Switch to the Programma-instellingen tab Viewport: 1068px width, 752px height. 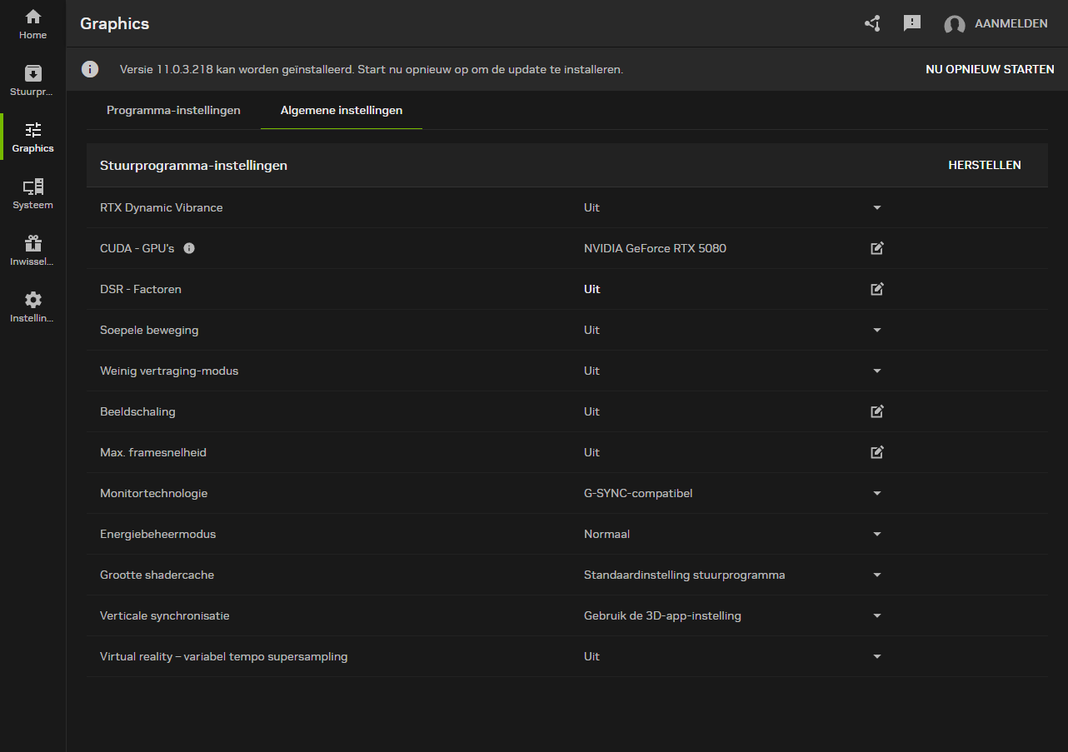point(173,111)
